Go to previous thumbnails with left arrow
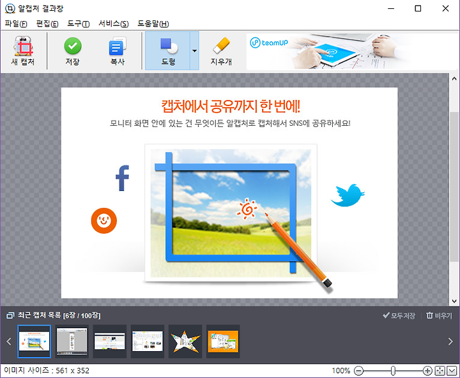Viewport: 460px width, 378px height. (9, 342)
